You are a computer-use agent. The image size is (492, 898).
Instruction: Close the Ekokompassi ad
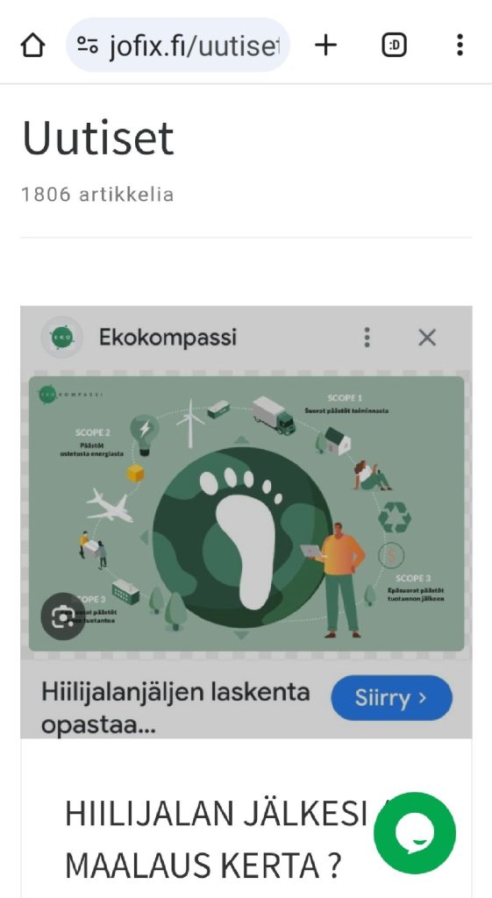point(427,338)
